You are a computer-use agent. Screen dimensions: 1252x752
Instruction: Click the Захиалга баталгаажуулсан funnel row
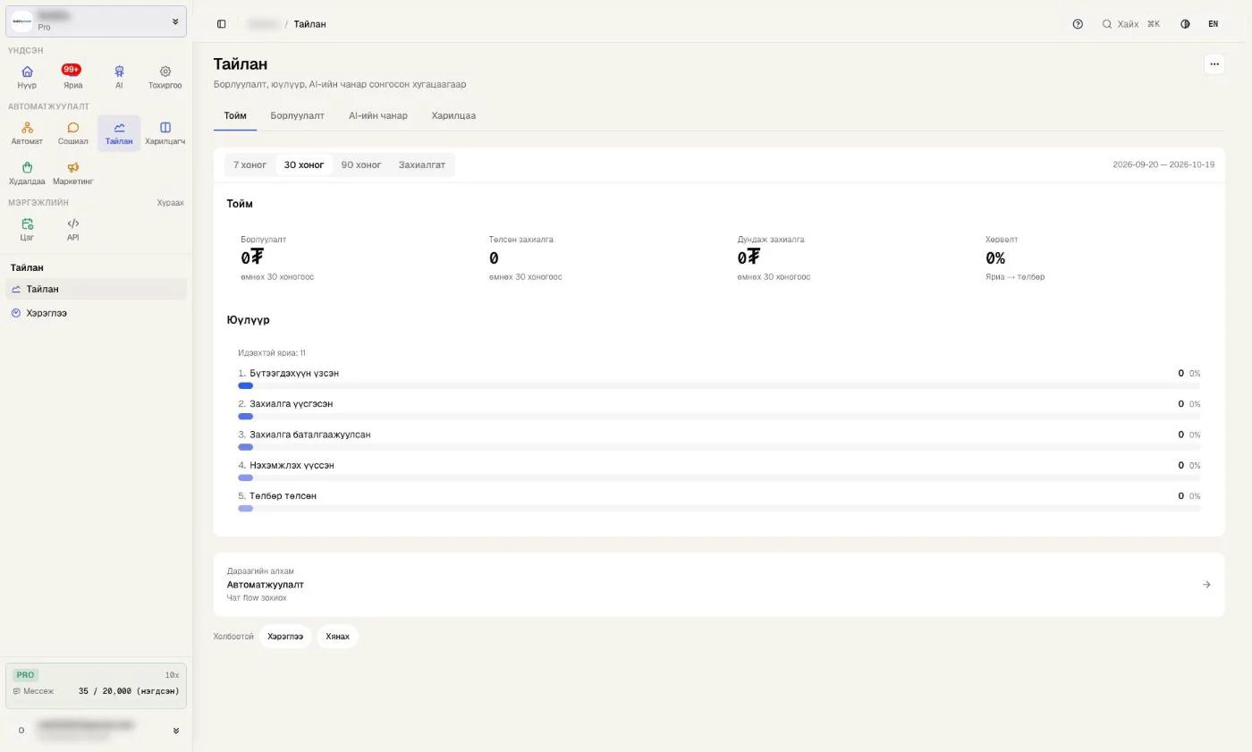tap(719, 440)
